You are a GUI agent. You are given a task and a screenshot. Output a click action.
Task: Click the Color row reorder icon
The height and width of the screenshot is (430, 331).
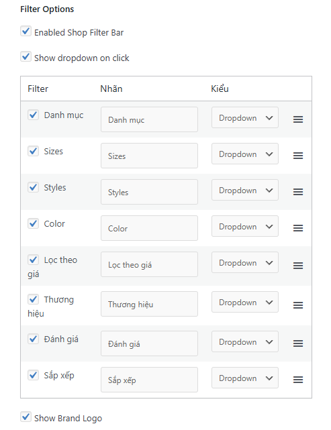click(x=298, y=228)
